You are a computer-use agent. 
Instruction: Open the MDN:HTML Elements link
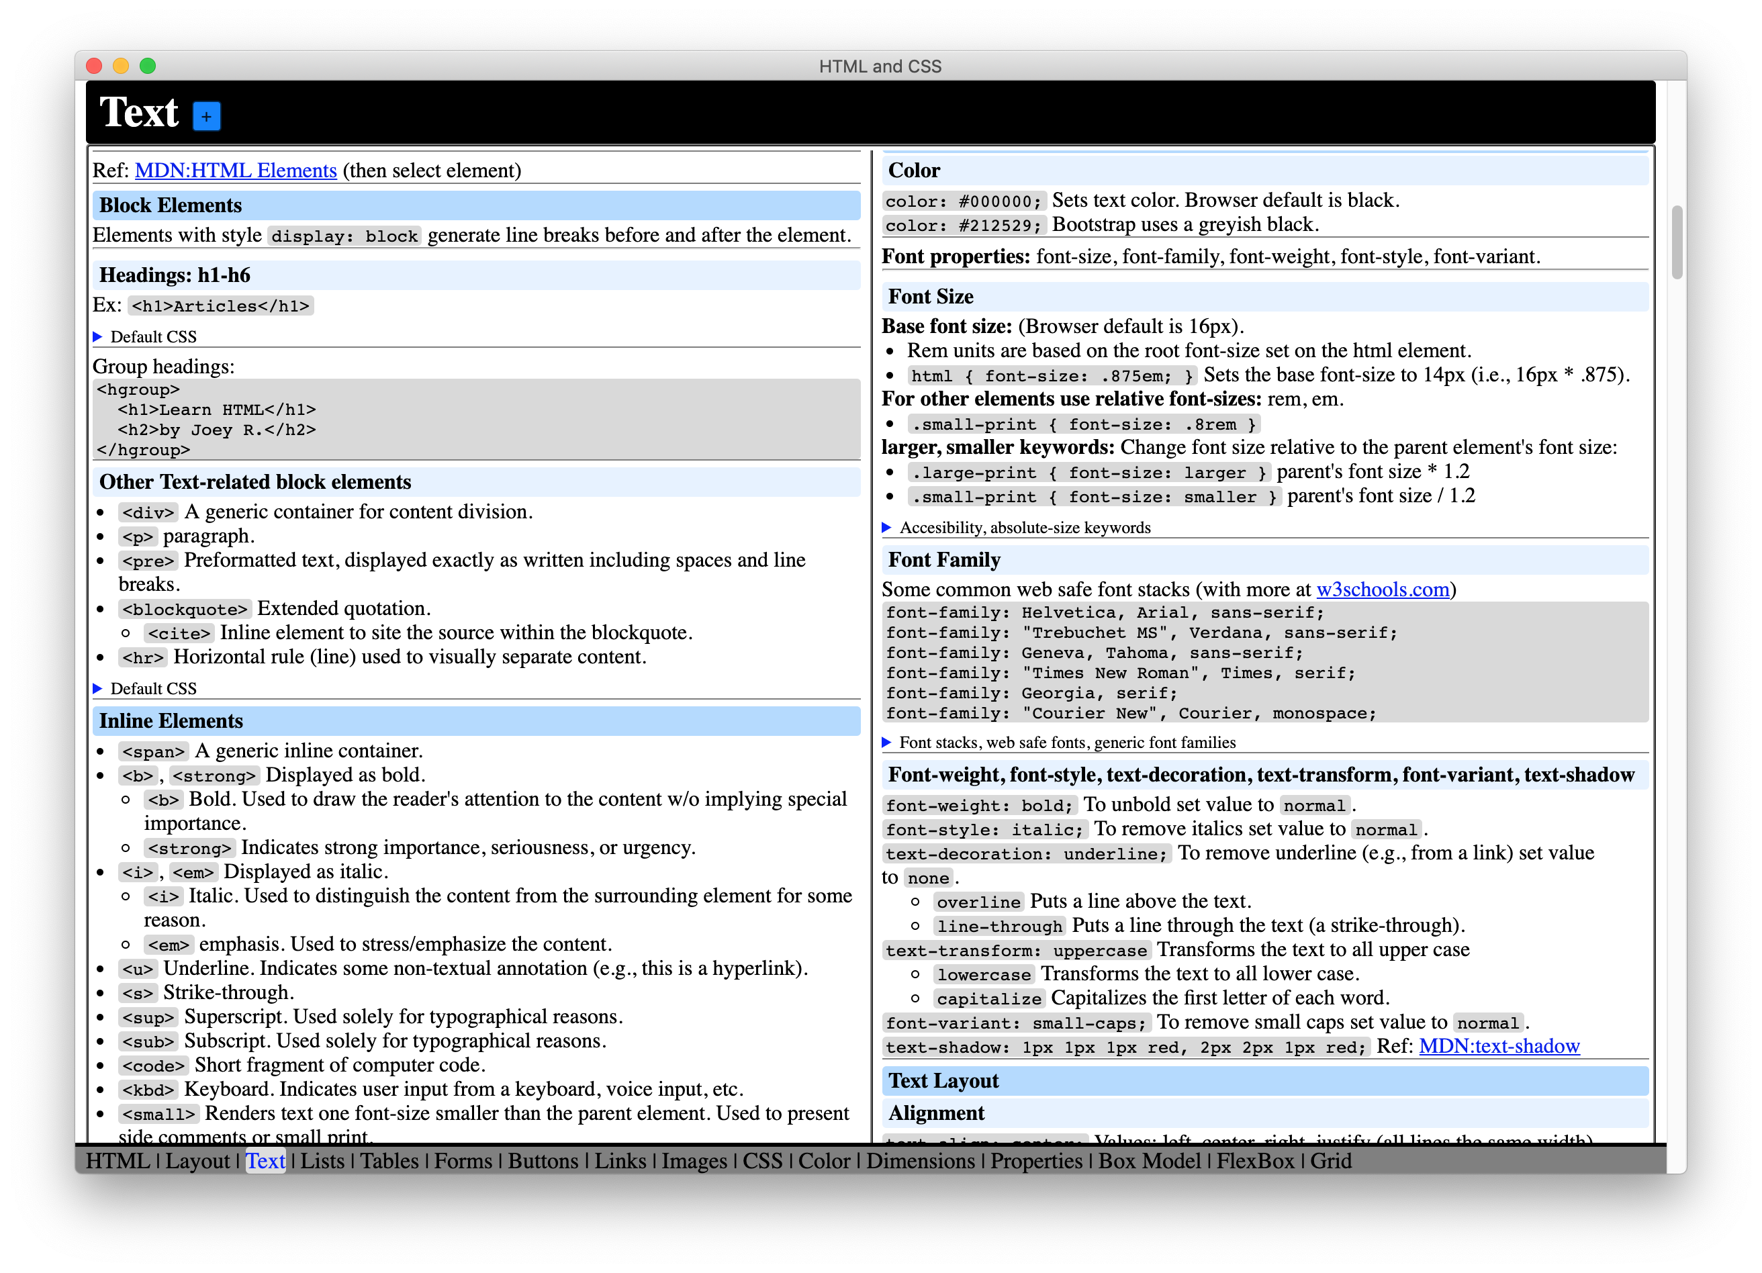coord(236,170)
